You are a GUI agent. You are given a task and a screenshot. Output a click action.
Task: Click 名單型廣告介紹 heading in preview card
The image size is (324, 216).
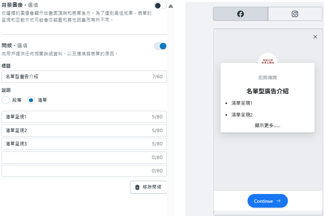point(267,91)
